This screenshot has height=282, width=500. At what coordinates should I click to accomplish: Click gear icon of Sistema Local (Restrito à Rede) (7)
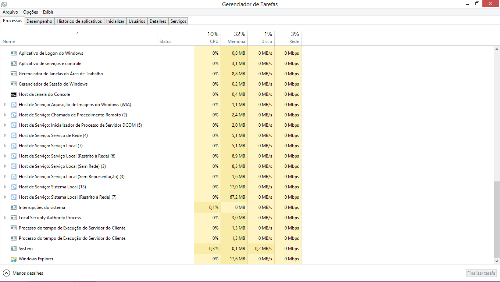click(x=14, y=197)
